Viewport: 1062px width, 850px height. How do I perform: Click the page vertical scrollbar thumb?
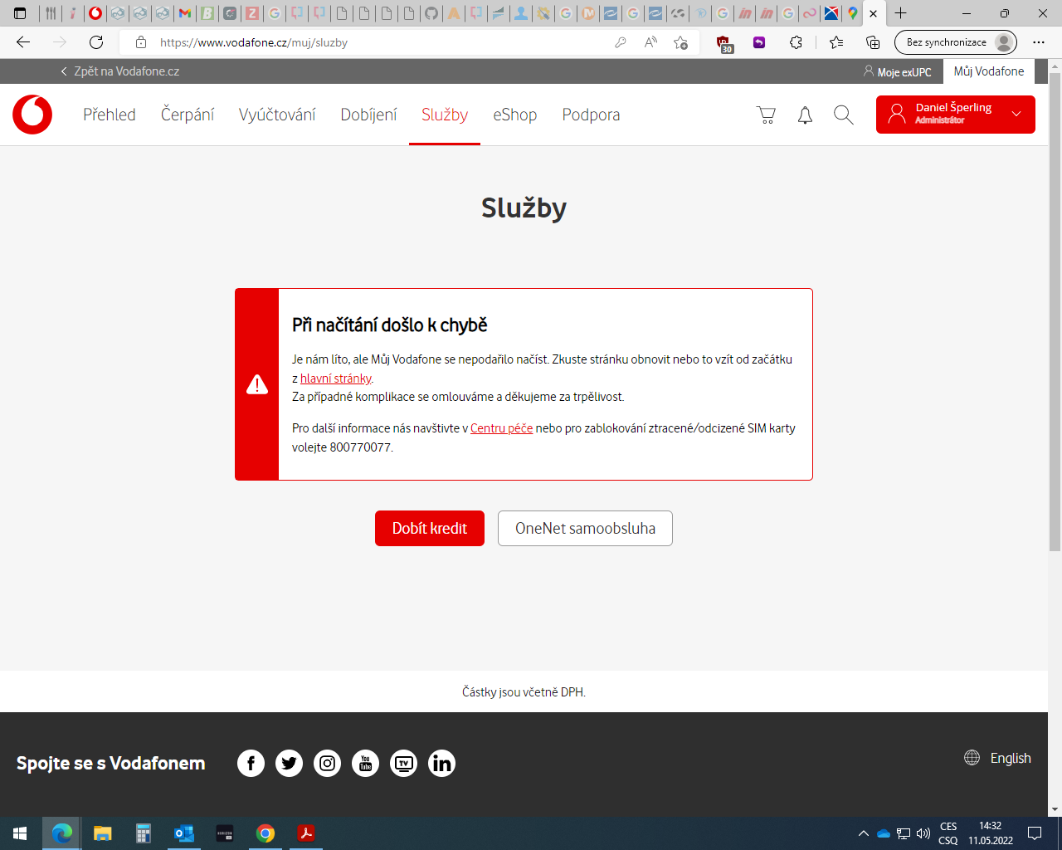click(1055, 312)
